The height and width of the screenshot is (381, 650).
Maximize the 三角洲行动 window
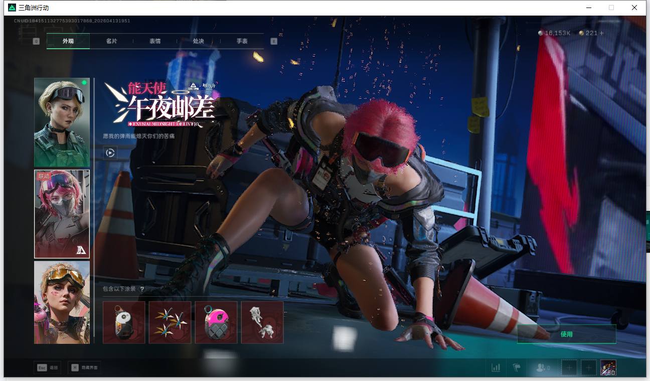click(x=611, y=8)
